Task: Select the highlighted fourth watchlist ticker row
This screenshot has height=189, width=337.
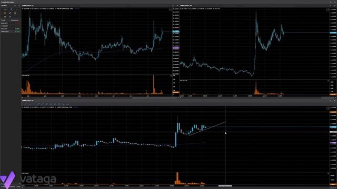Action: tap(11, 31)
